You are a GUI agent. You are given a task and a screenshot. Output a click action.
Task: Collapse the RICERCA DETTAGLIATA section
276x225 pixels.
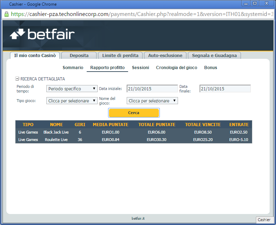(x=17, y=79)
